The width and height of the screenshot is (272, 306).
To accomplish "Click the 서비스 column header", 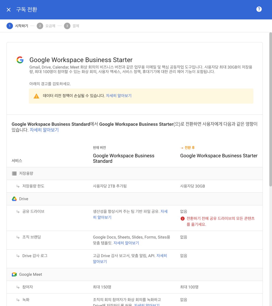I will pyautogui.click(x=17, y=161).
